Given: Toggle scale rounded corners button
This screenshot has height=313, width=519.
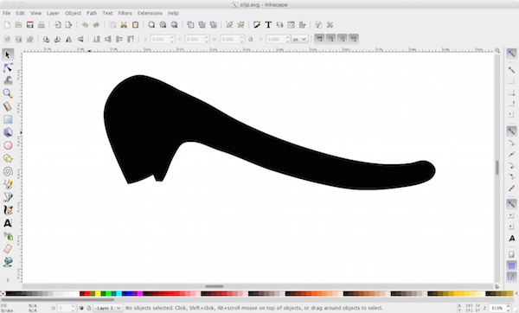Looking at the screenshot, I should 331,39.
